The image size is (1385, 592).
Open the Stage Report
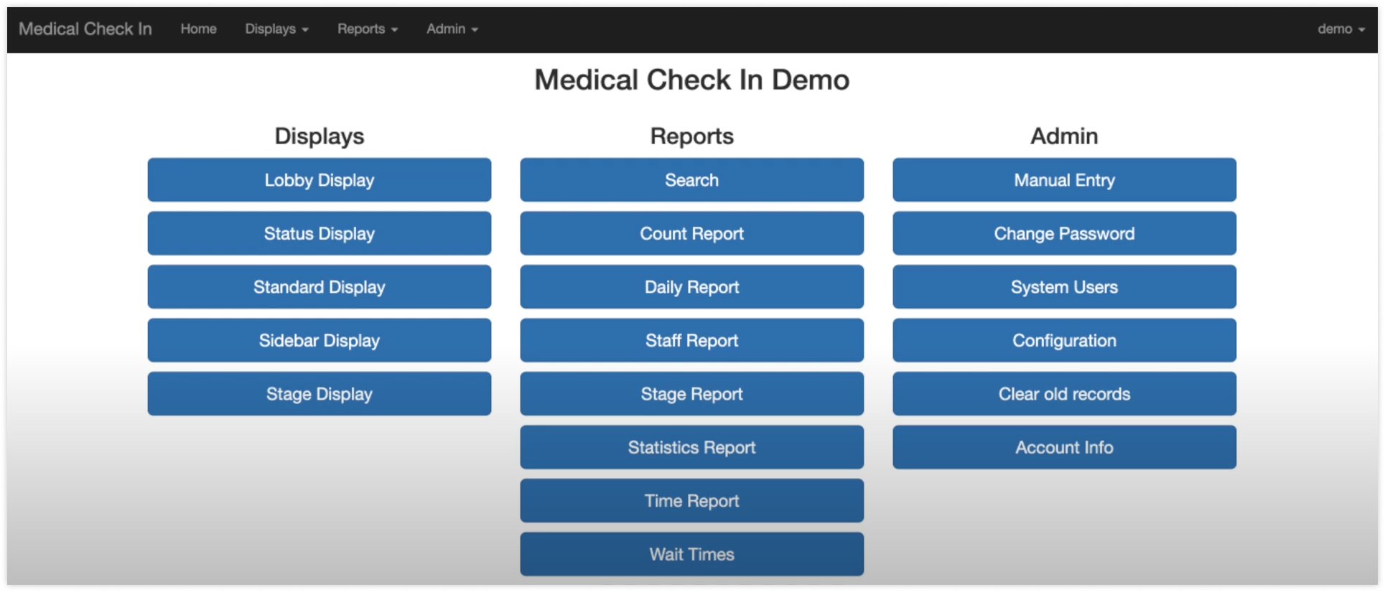692,394
